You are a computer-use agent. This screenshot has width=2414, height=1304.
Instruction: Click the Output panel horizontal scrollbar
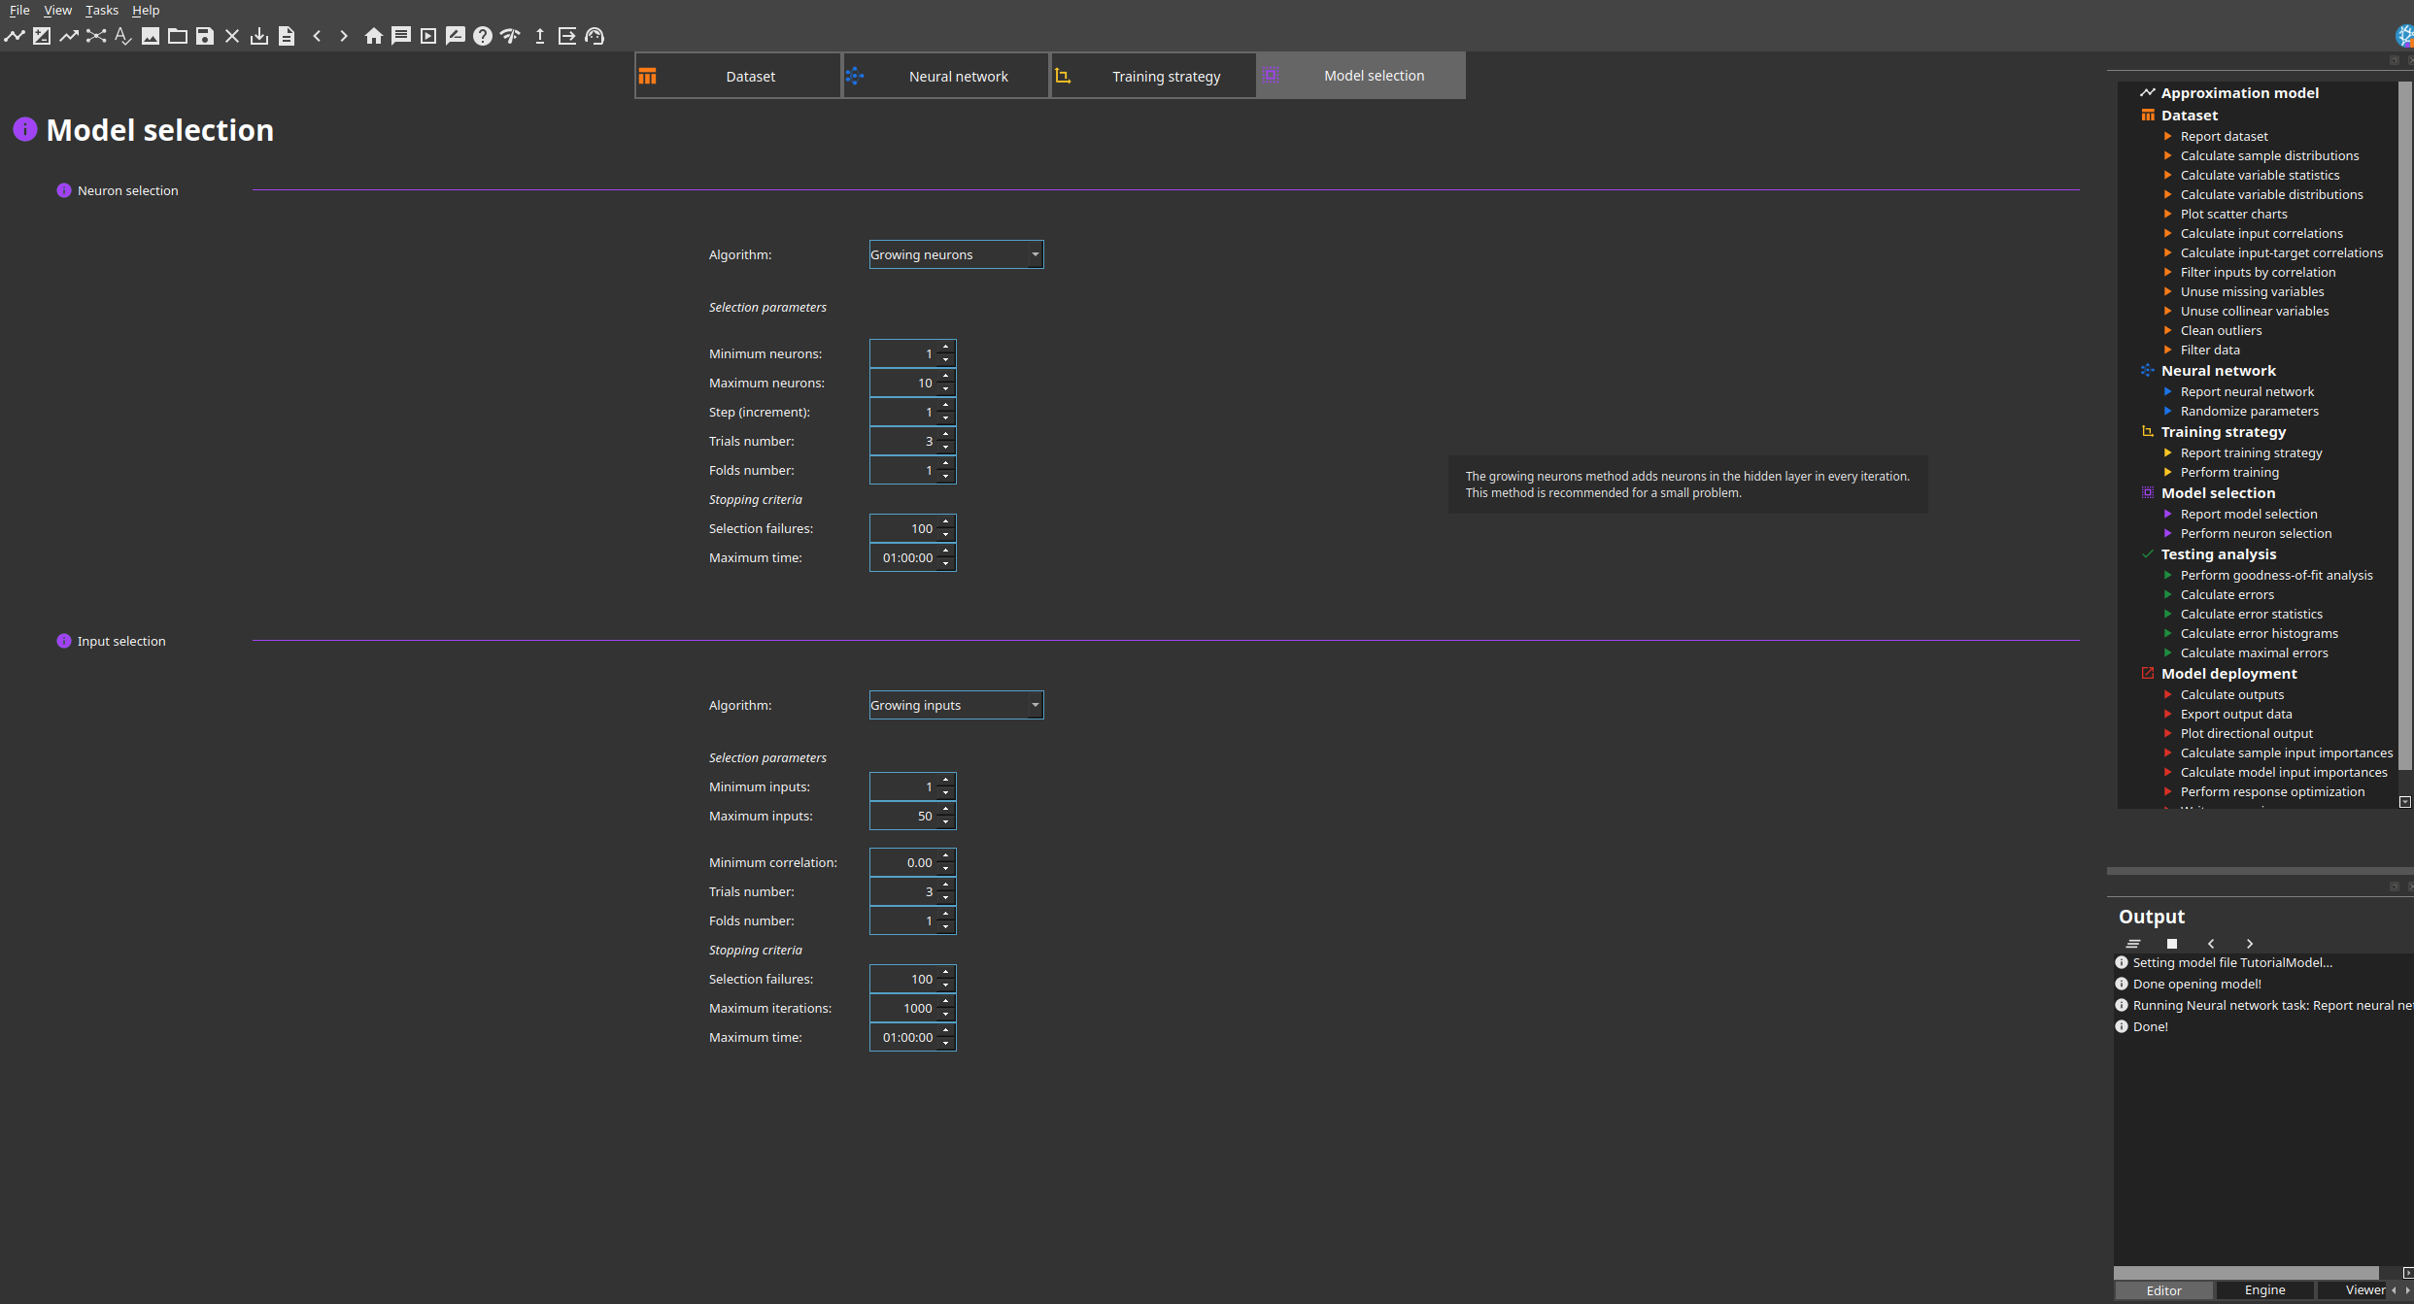(x=2245, y=1273)
